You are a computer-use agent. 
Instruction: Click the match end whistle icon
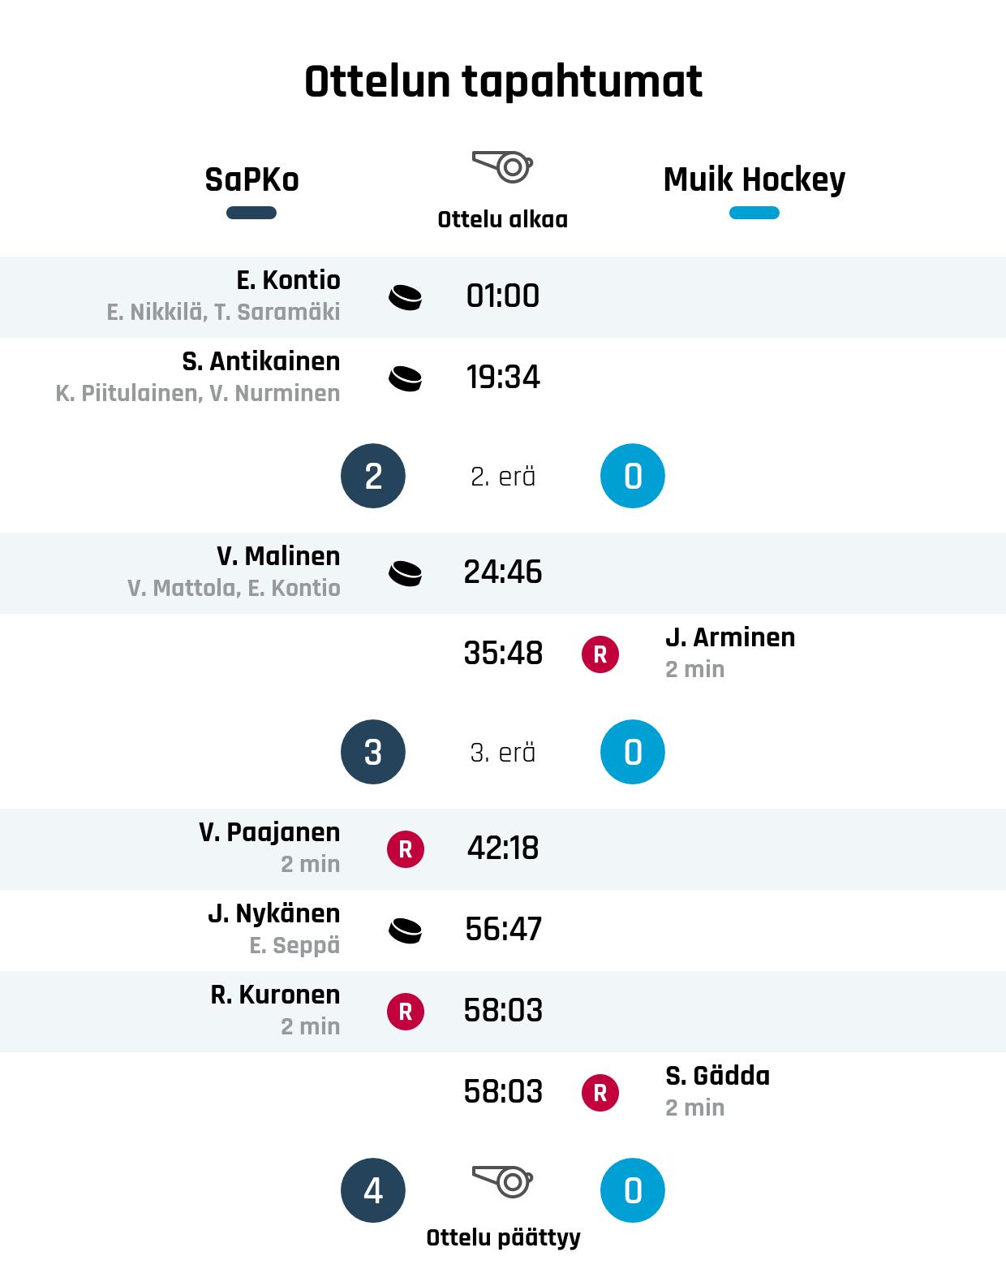point(502,1181)
